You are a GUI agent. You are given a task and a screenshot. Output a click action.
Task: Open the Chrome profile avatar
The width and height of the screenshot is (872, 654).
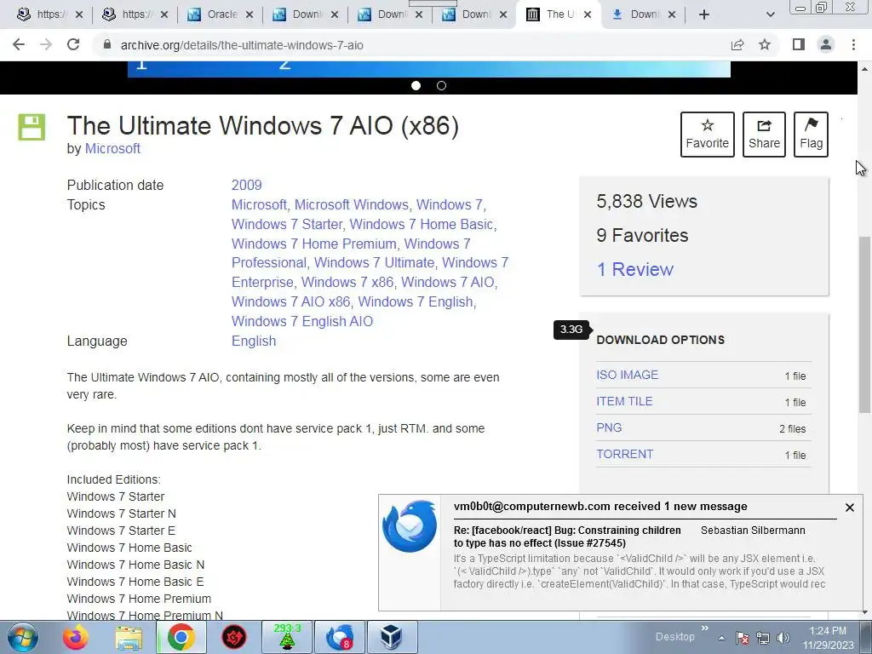click(x=826, y=44)
